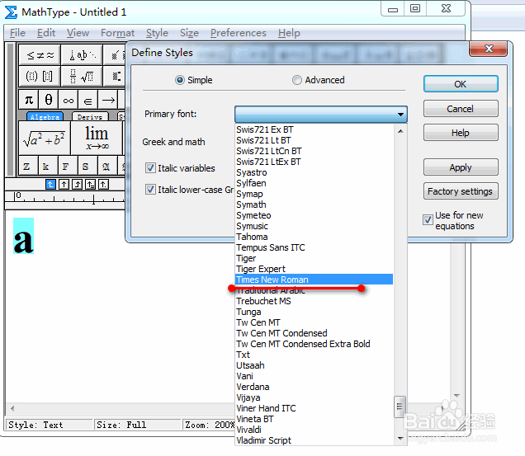
Task: Open the fence templates palette with brackets
Action: coord(40,77)
